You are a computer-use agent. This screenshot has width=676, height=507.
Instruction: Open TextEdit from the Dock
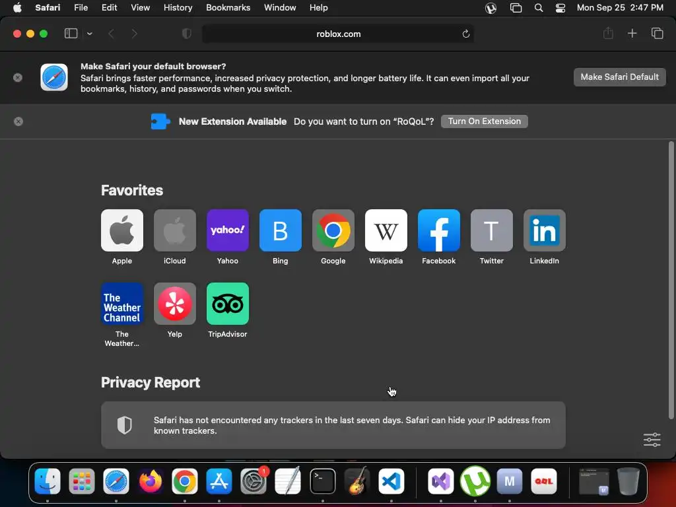(288, 481)
